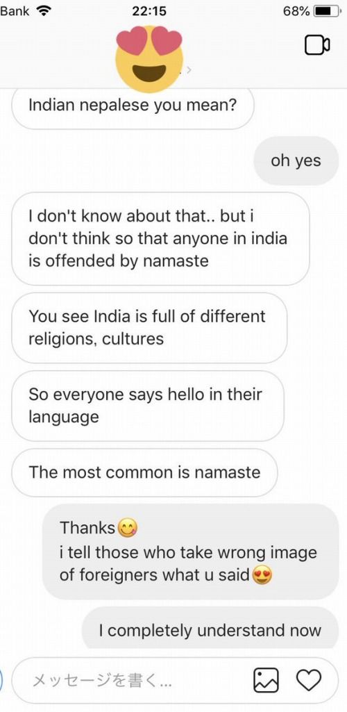Tap the Wi-Fi status icon
The height and width of the screenshot is (712, 347).
(44, 11)
